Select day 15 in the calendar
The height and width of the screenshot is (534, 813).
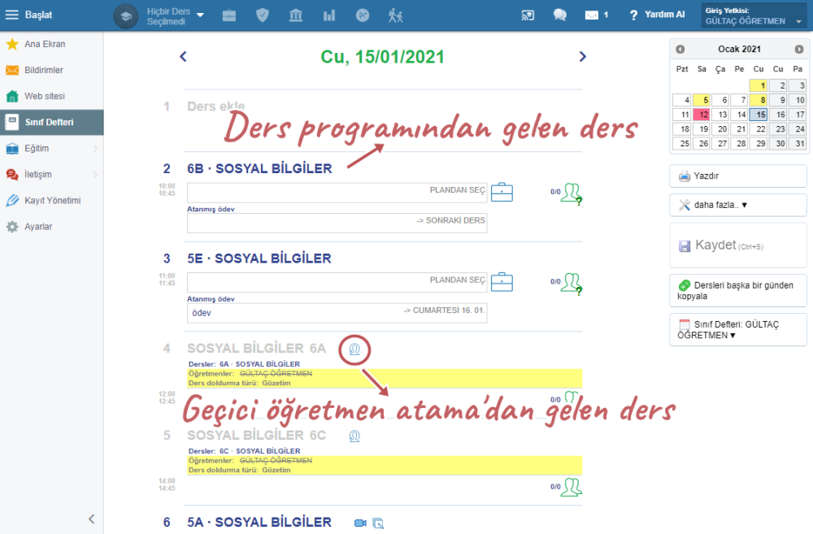coord(759,115)
